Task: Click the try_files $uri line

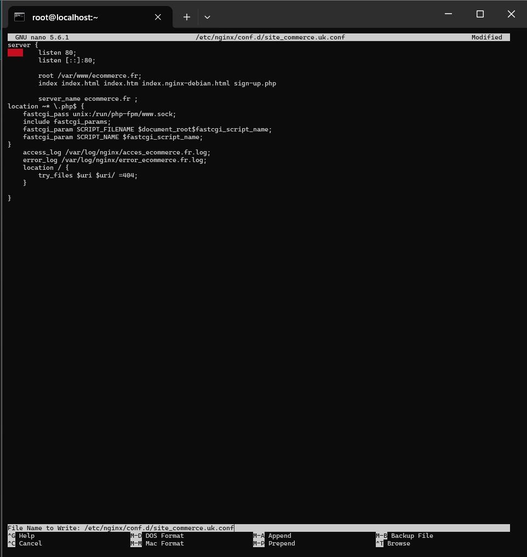Action: pyautogui.click(x=88, y=175)
